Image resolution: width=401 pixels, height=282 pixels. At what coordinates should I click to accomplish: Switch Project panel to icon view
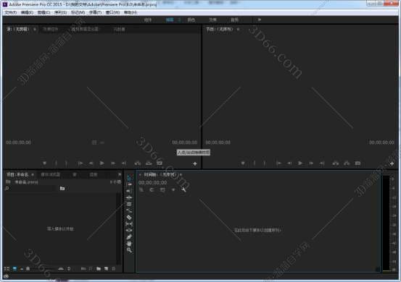pos(15,268)
